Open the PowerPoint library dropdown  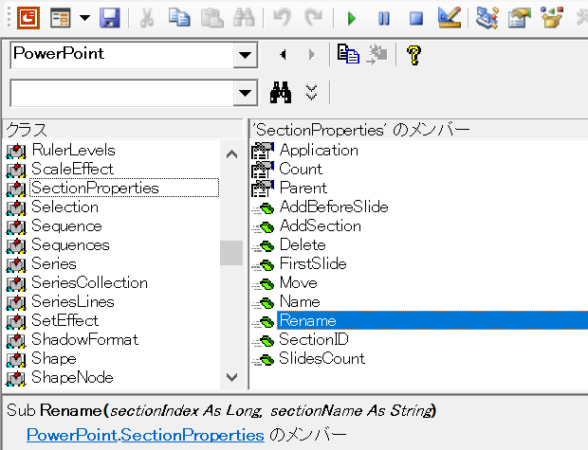pyautogui.click(x=246, y=55)
